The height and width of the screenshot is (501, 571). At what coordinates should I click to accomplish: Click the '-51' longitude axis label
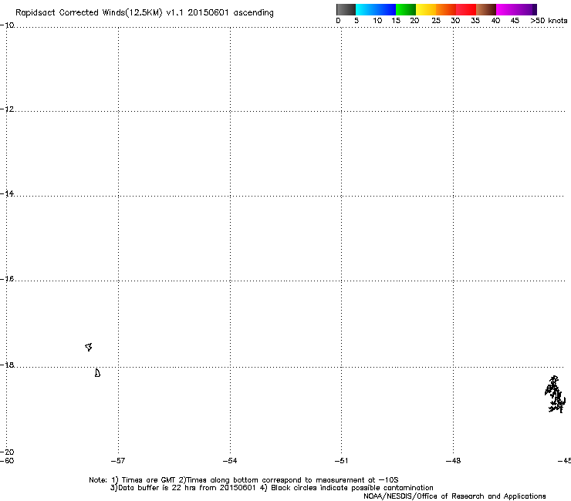[x=341, y=461]
